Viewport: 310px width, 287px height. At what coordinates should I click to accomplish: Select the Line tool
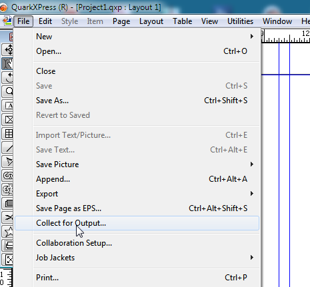pyautogui.click(x=8, y=147)
